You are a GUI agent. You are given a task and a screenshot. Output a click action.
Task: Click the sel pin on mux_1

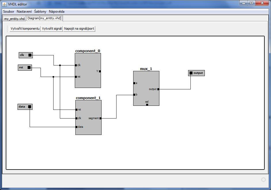147,105
